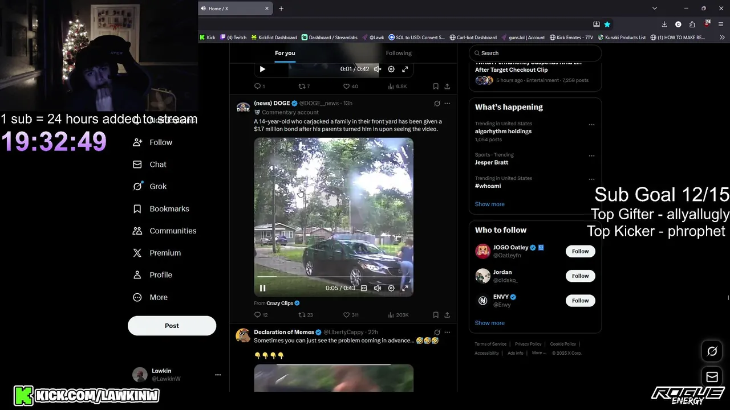
Task: Repost the top post with 7 reposts
Action: click(305, 87)
